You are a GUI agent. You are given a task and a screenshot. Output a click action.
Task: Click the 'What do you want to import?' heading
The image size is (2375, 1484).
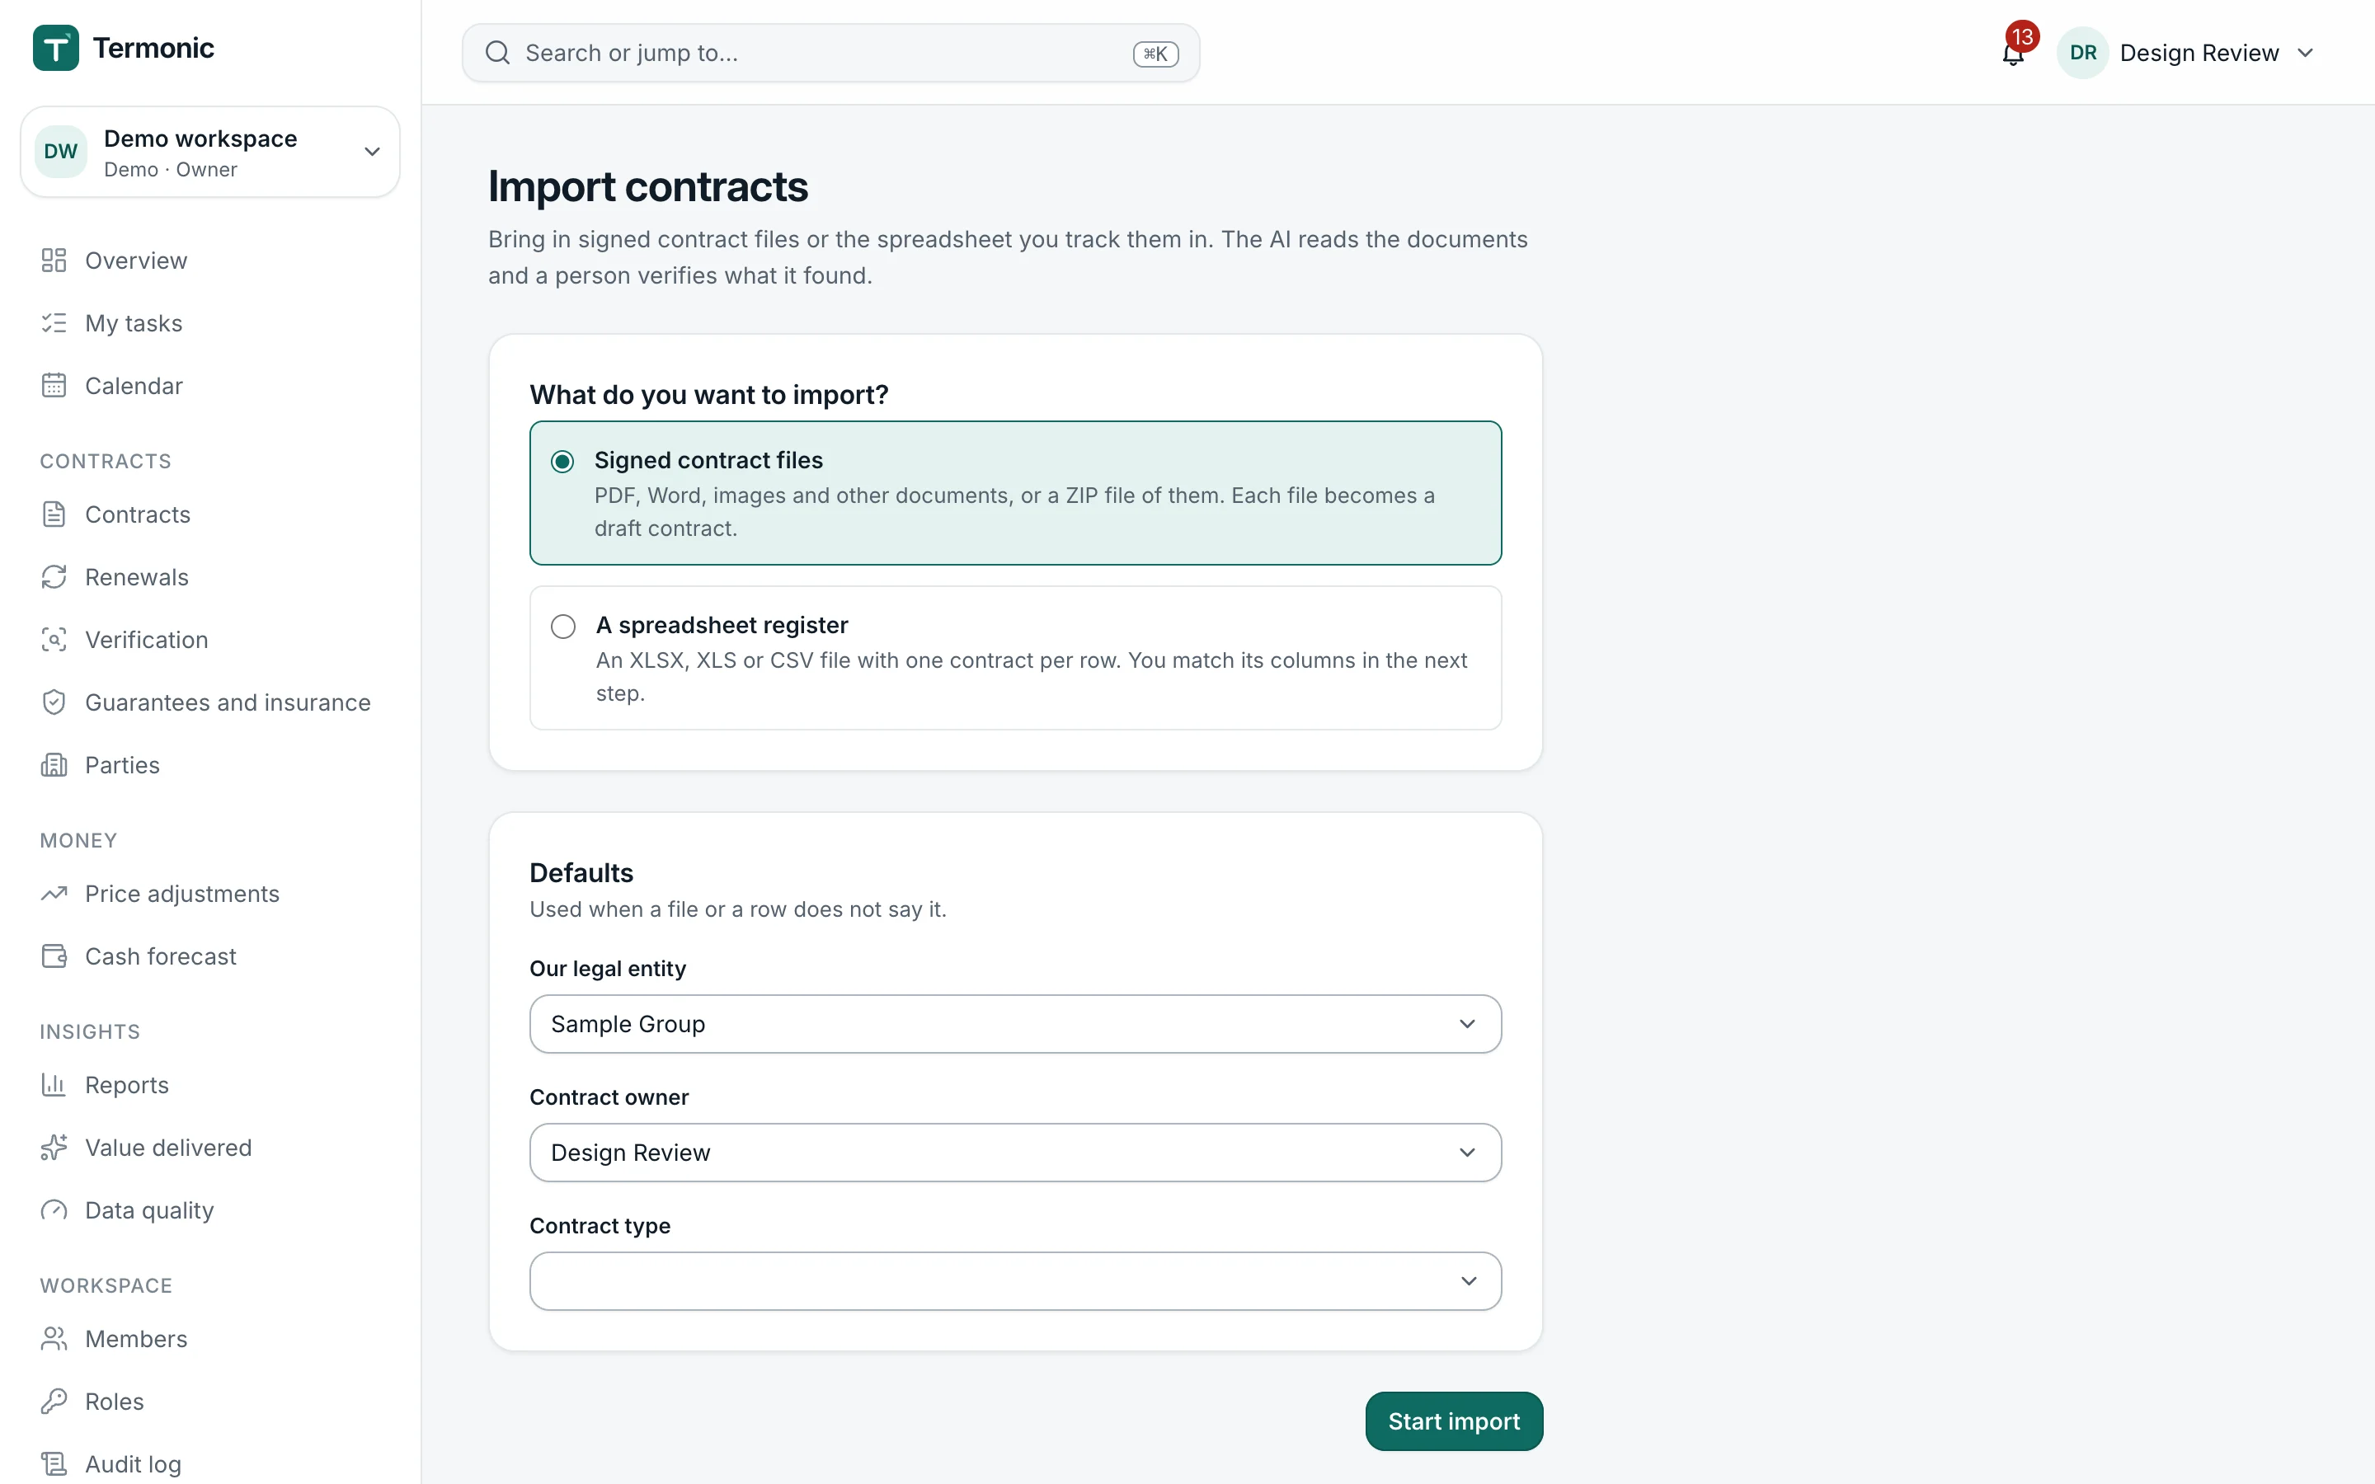pos(708,395)
